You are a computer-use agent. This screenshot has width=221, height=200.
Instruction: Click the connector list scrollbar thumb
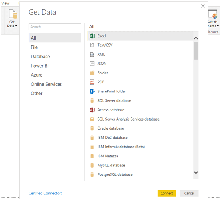pyautogui.click(x=196, y=51)
